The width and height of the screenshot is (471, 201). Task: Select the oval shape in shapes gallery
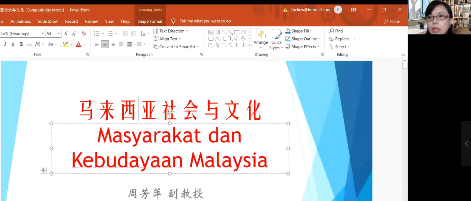(x=243, y=32)
